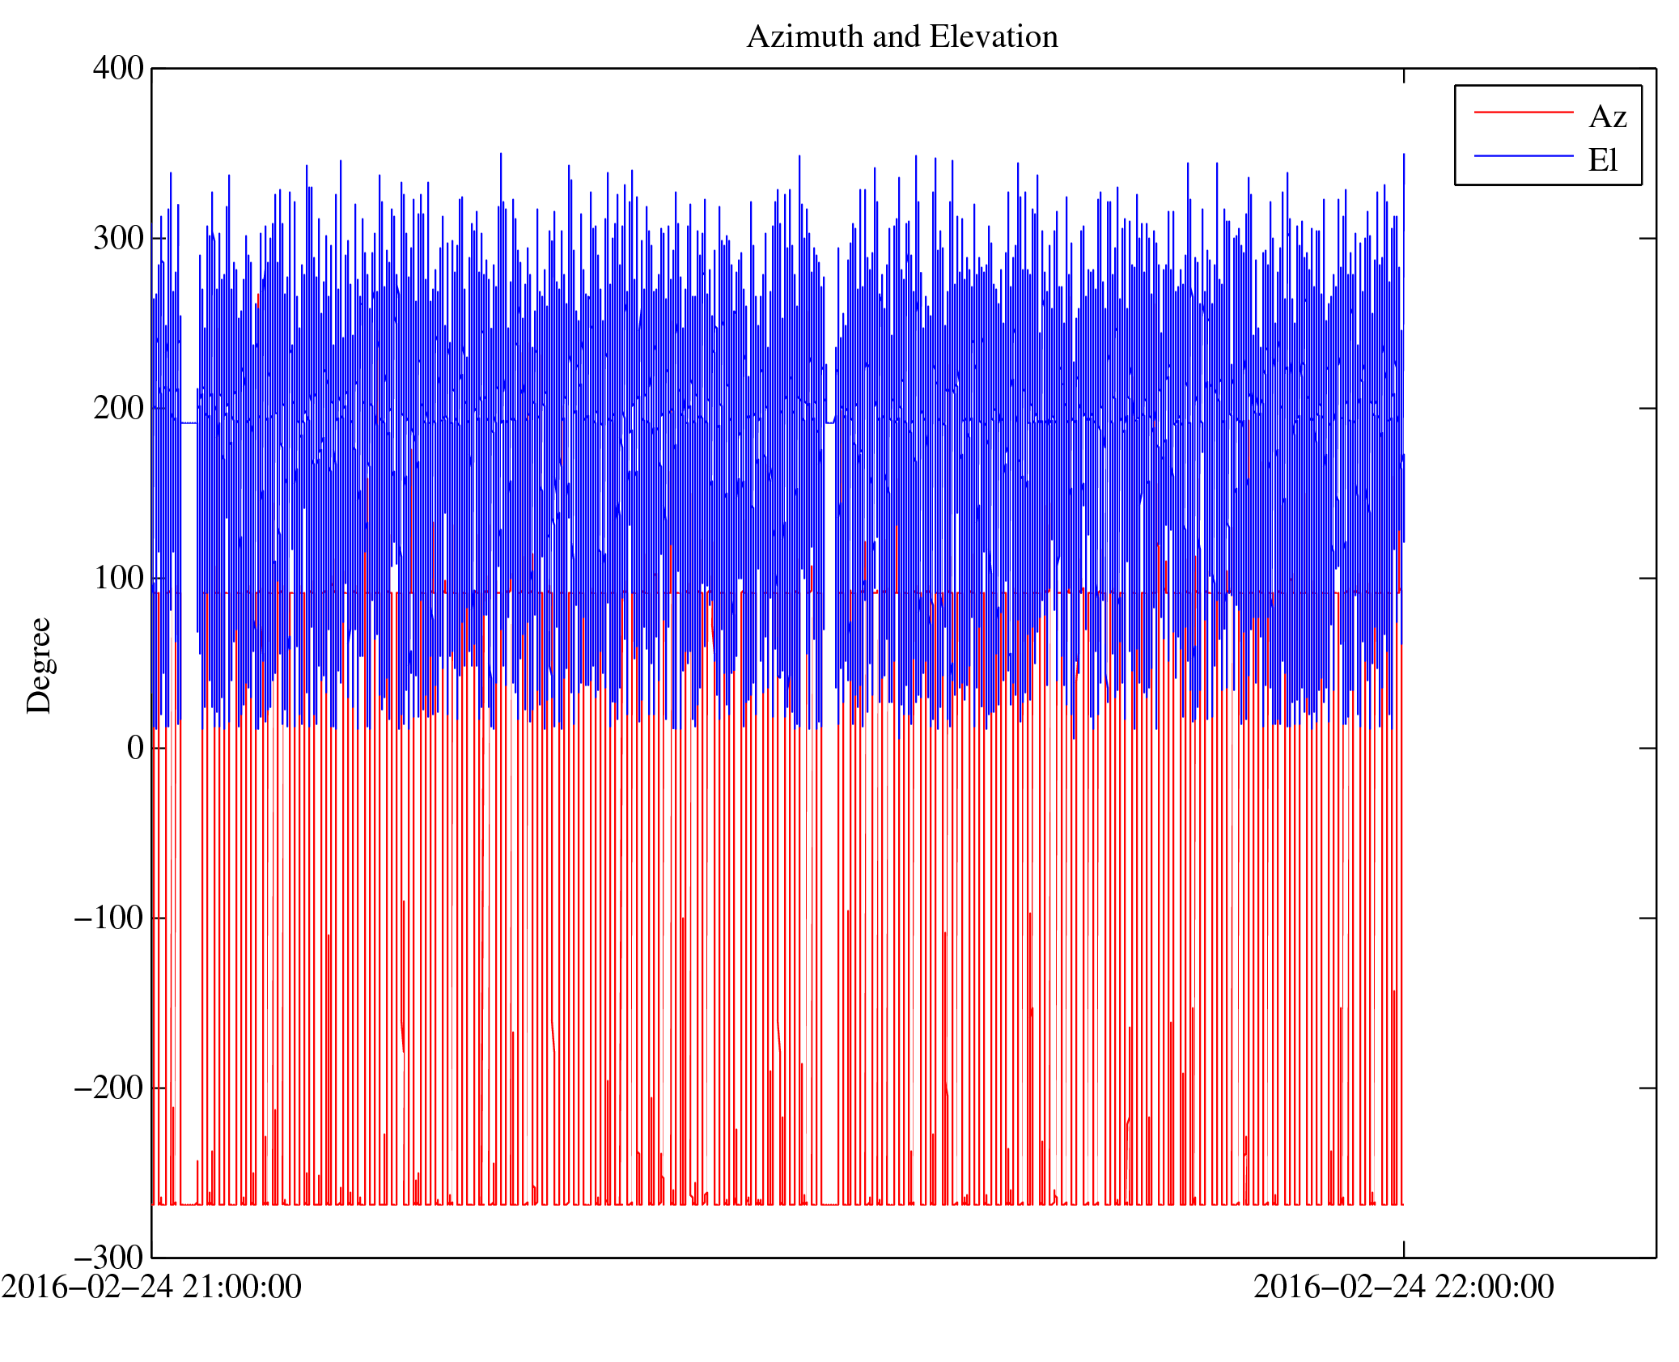Image resolution: width=1679 pixels, height=1362 pixels.
Task: Click the right-side tick mark at 200
Action: point(1647,408)
